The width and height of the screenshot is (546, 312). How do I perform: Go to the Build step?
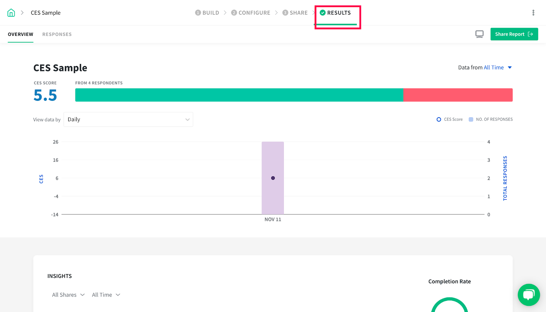pos(207,13)
